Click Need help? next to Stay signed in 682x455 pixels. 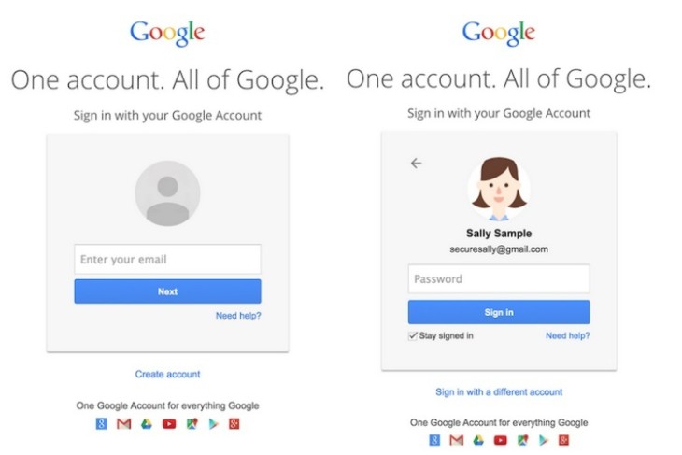click(568, 335)
